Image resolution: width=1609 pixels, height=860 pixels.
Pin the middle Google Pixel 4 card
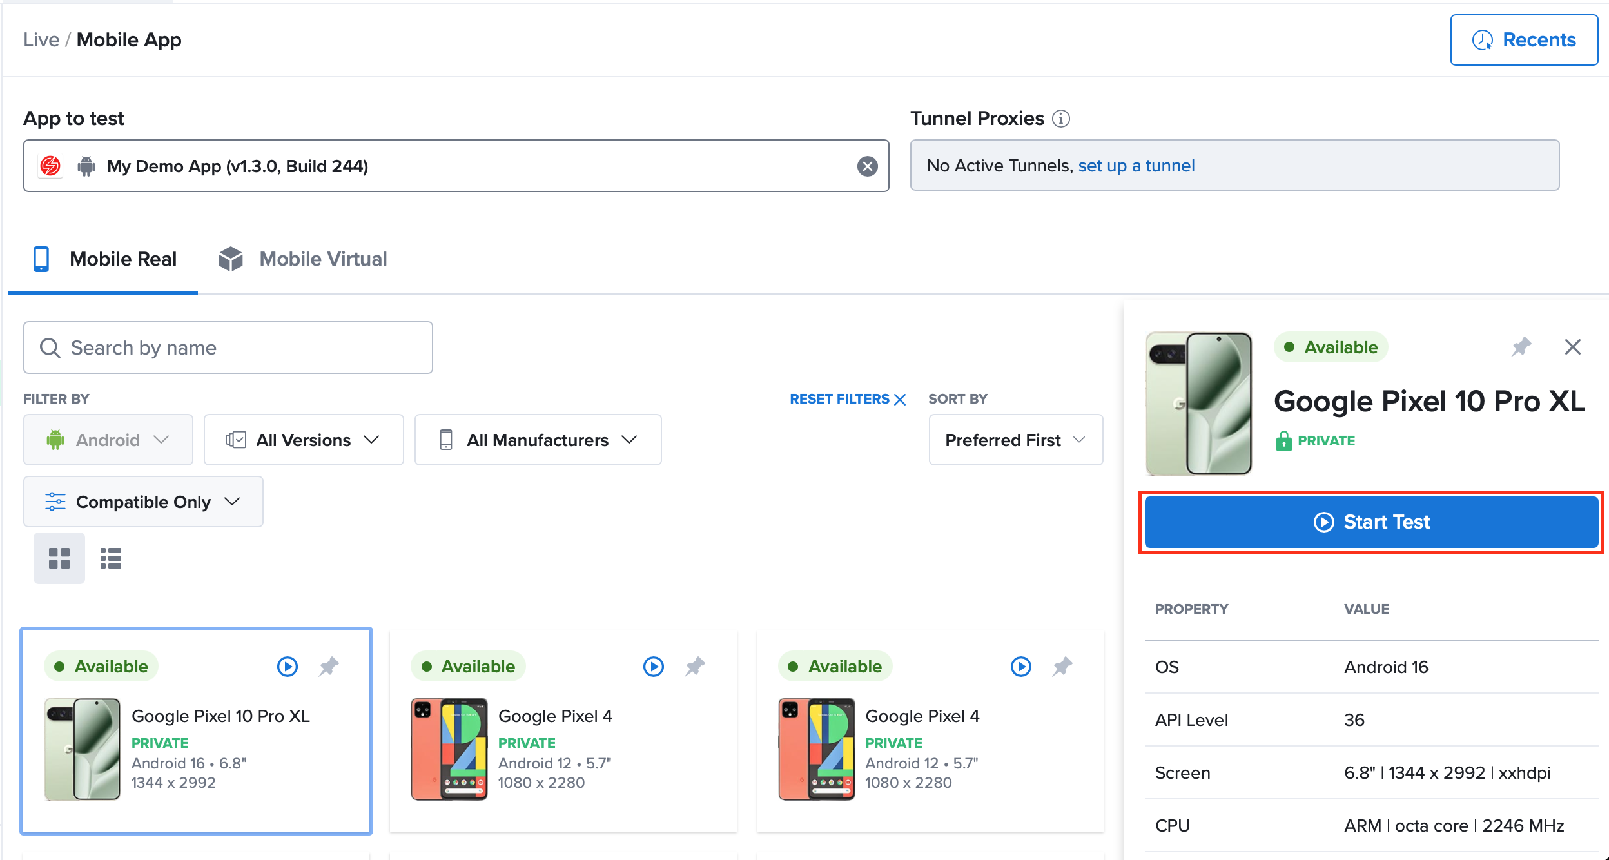pos(695,666)
